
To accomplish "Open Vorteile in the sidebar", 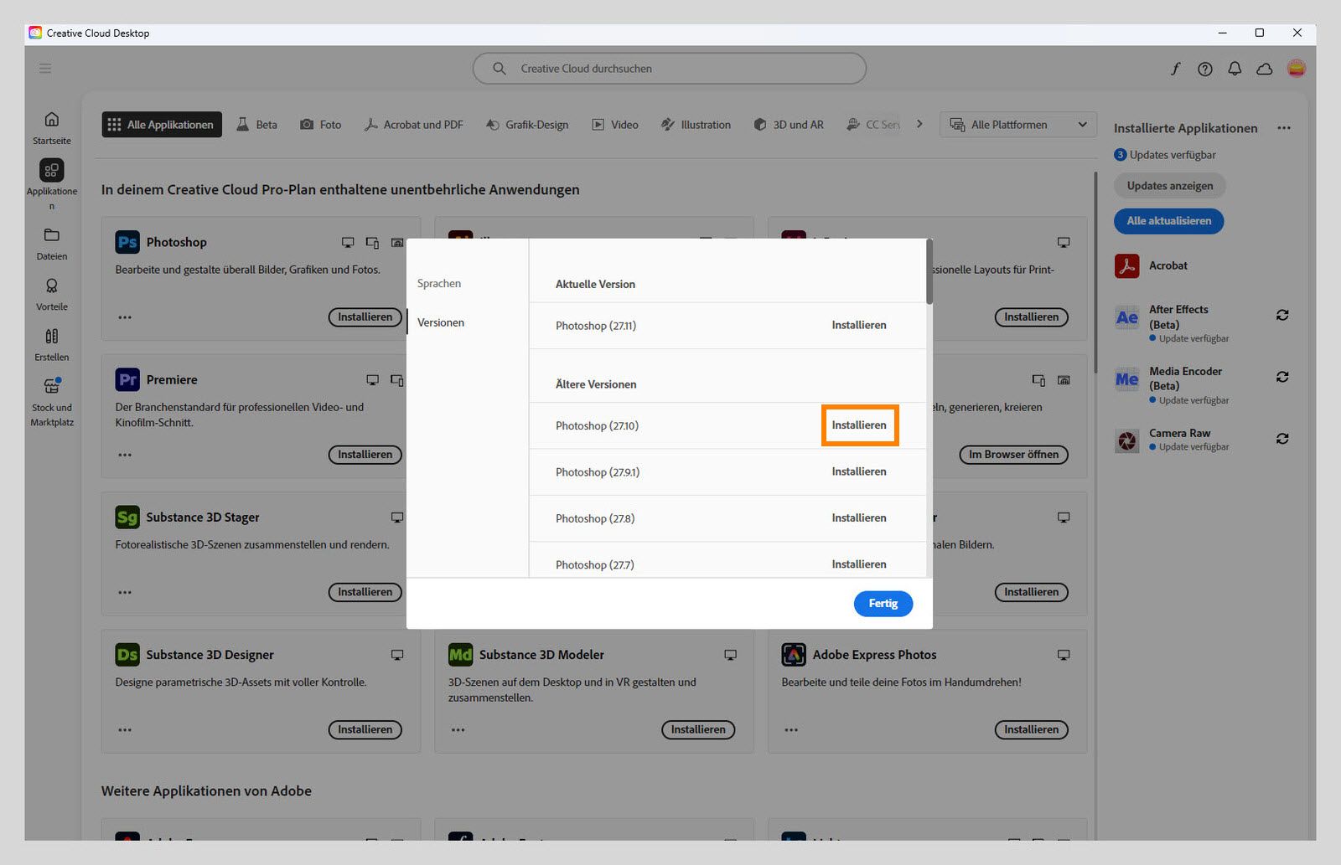I will click(52, 294).
